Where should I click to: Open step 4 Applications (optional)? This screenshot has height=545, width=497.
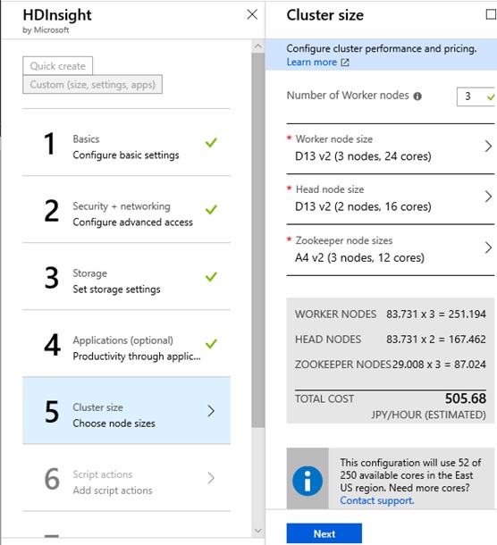(x=127, y=344)
